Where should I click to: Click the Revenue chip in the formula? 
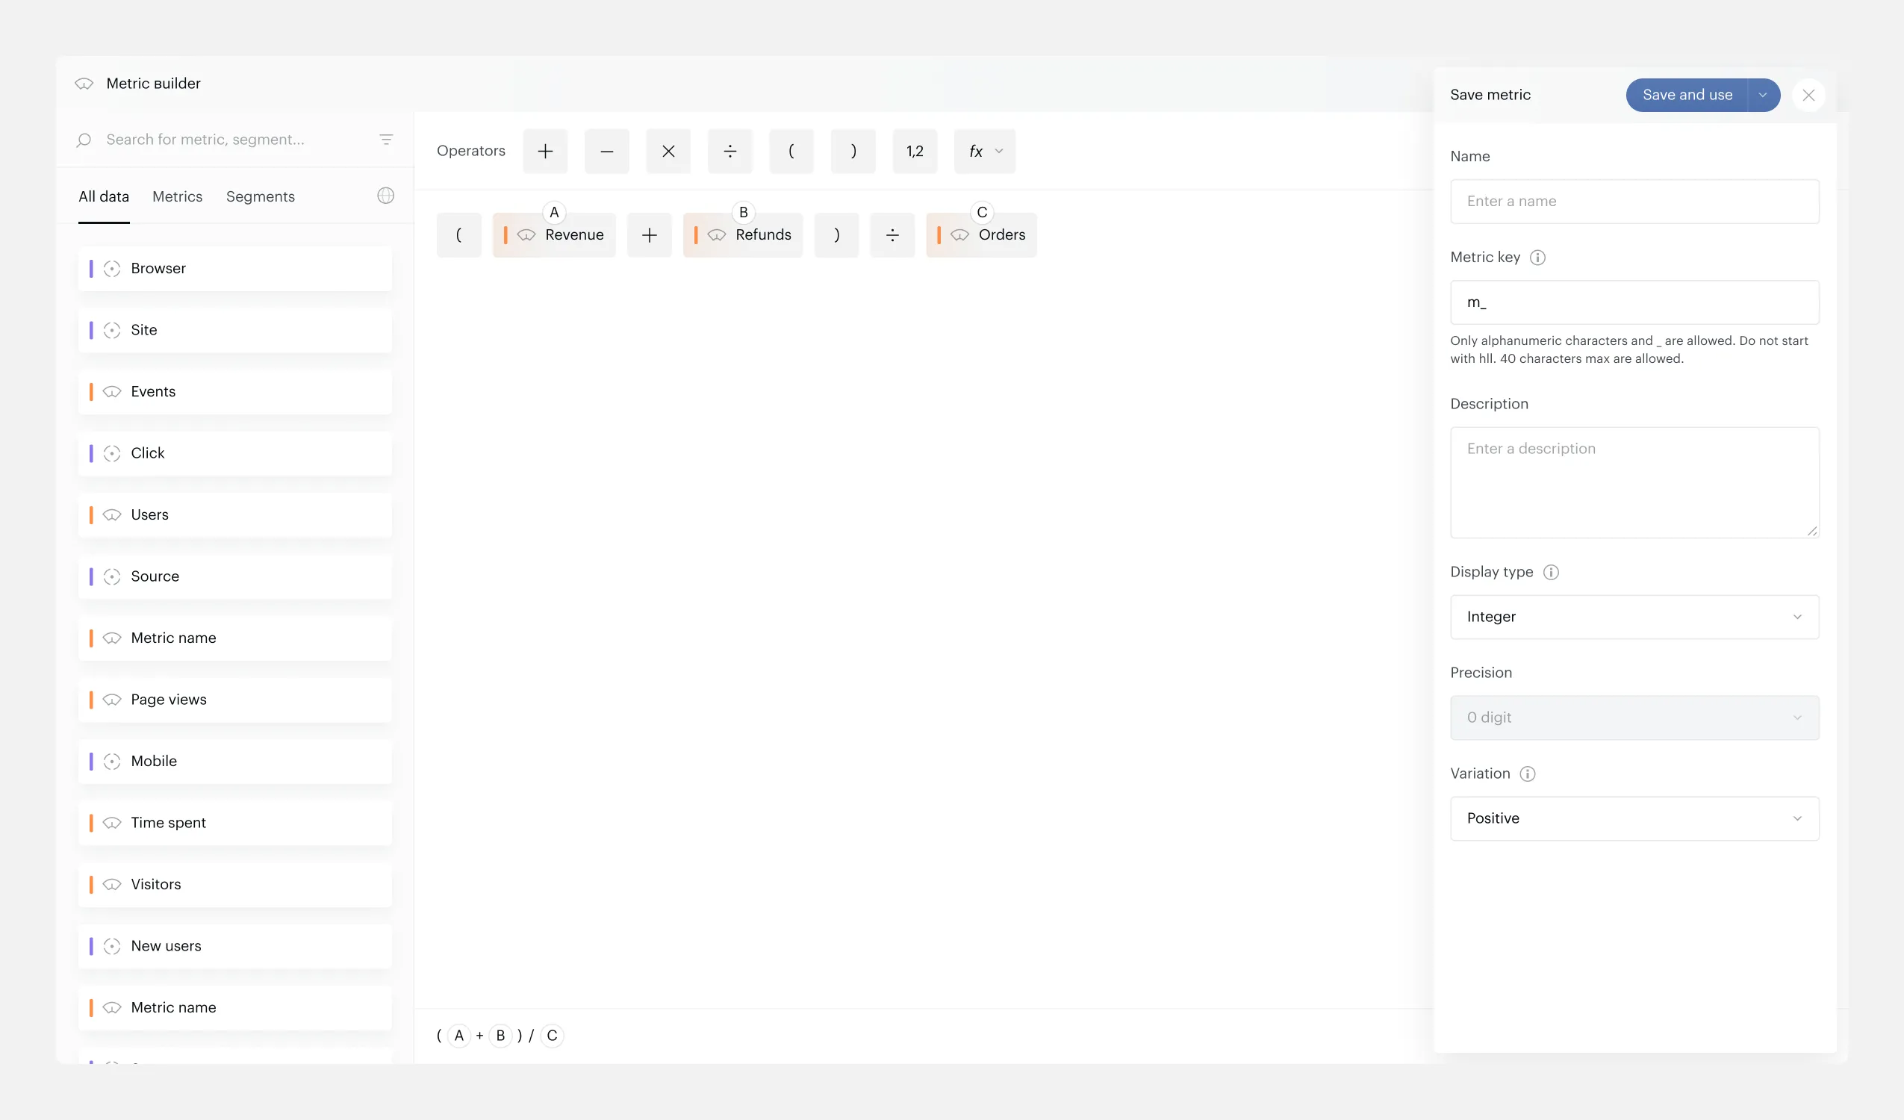pos(554,235)
